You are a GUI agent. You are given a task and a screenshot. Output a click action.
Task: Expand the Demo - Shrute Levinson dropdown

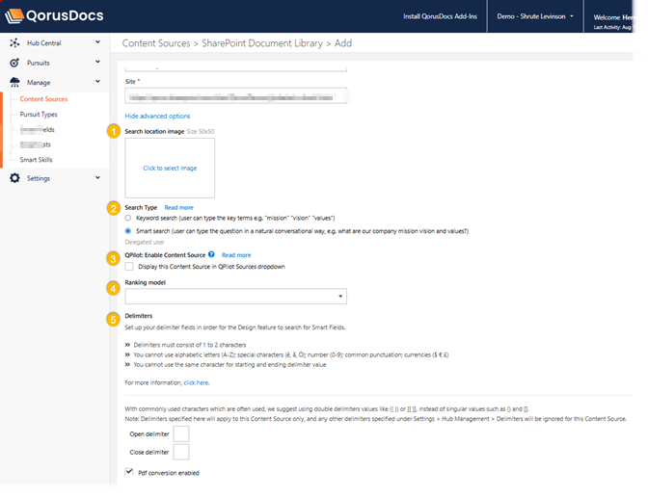[534, 16]
